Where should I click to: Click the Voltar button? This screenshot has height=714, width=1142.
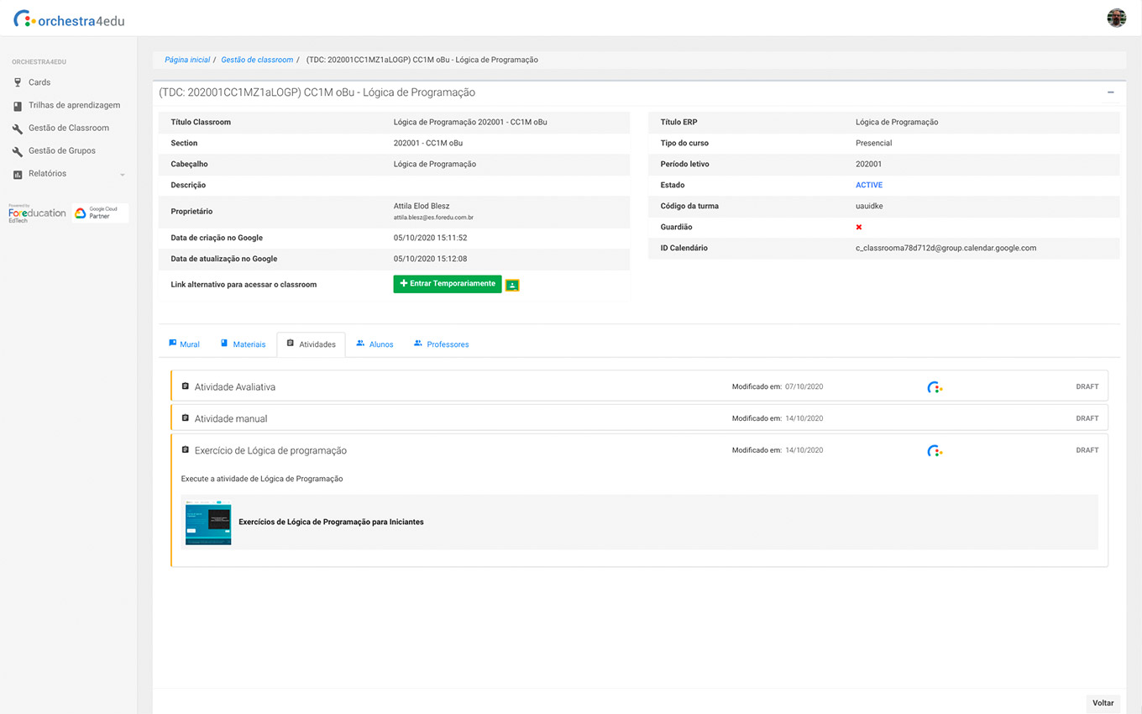1103,703
